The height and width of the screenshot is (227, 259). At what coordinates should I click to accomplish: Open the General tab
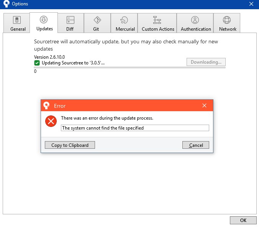click(x=17, y=23)
